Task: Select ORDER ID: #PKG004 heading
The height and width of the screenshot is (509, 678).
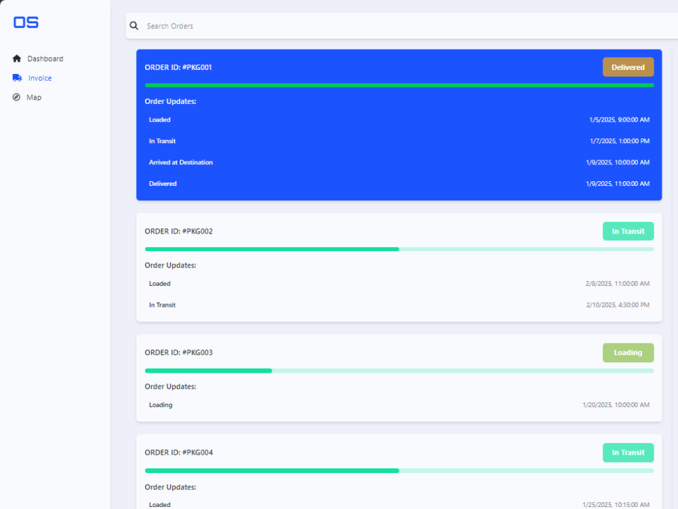Action: click(x=178, y=452)
